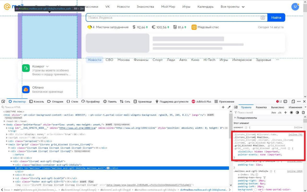The height and width of the screenshot is (192, 307).
Task: Select the Финансы news category tab
Action: [x=141, y=60]
